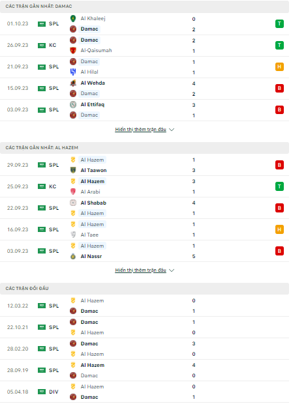Image resolution: width=291 pixels, height=406 pixels.
Task: Click the Al Hilal club crest
Action: (x=73, y=72)
